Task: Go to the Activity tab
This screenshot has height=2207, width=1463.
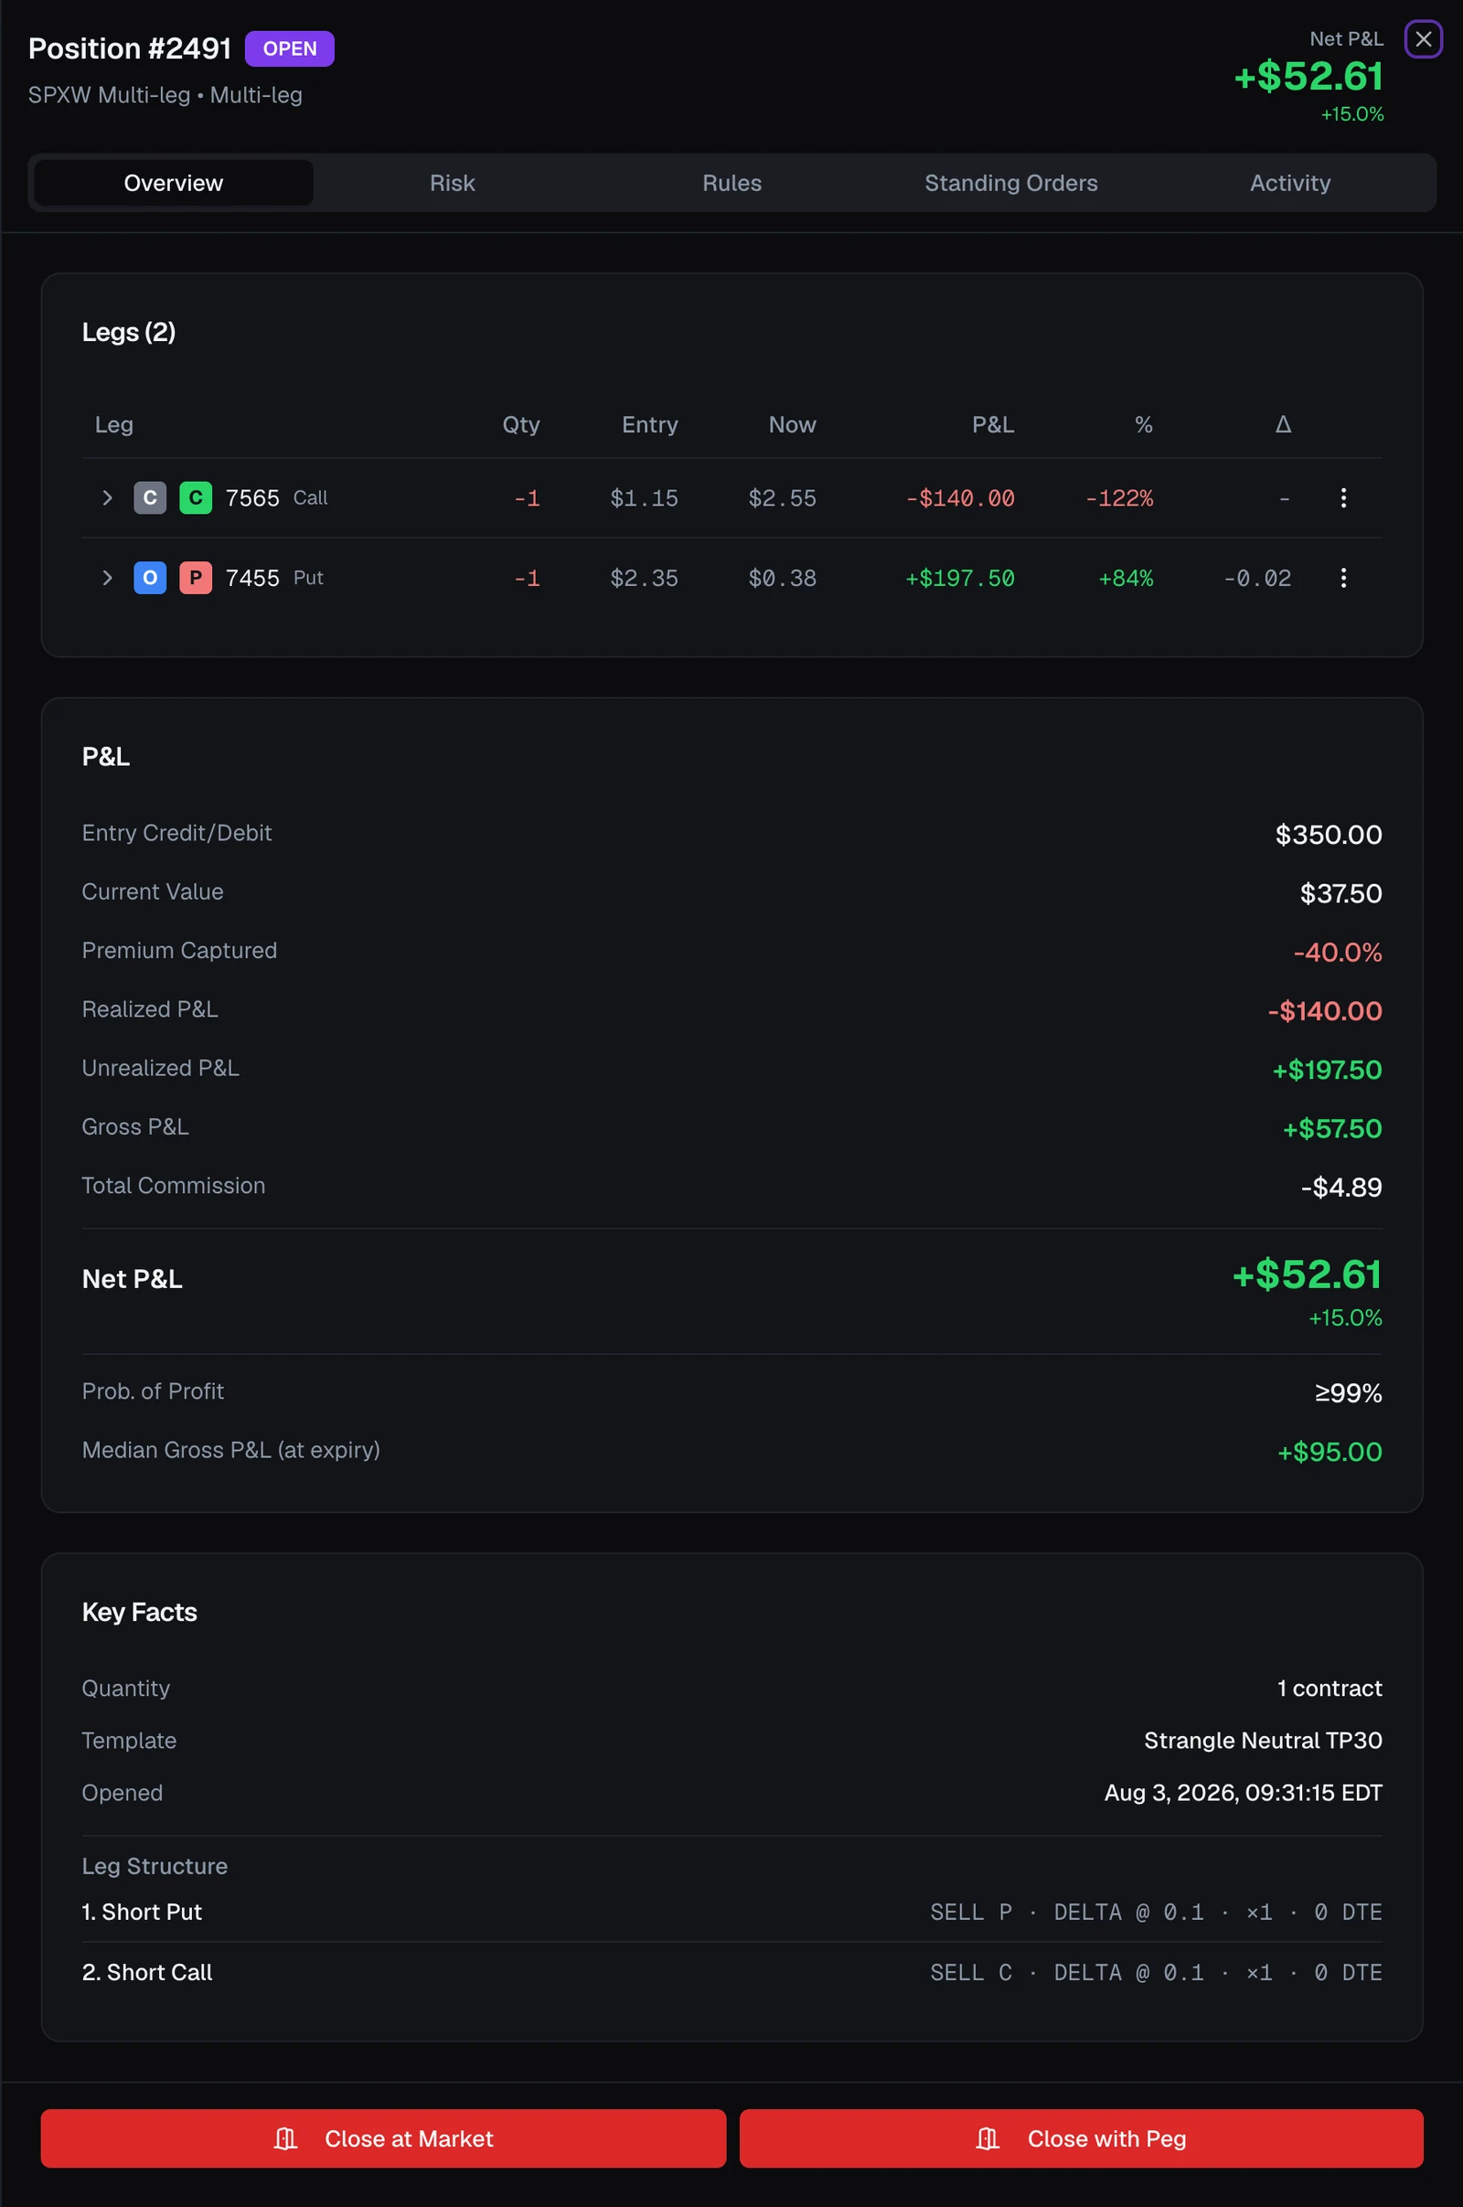Action: 1289,183
